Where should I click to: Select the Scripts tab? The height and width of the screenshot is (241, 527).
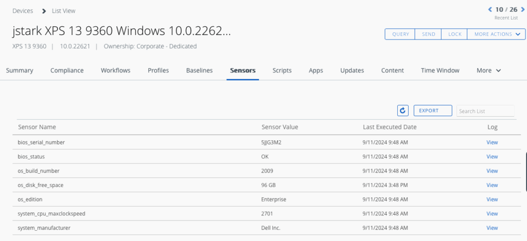282,70
